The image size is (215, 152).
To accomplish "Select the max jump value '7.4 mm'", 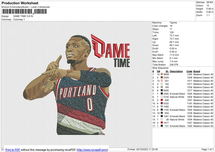I will [x=173, y=61].
